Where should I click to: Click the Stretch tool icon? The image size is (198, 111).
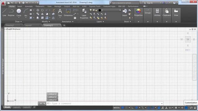pos(38,18)
